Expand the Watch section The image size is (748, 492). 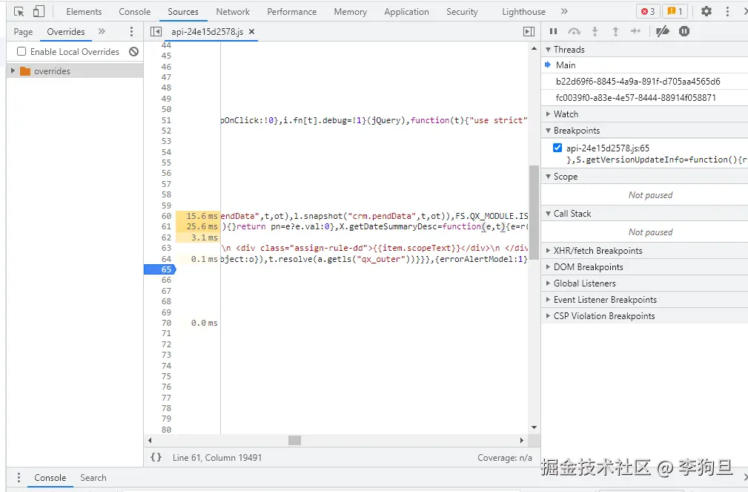pyautogui.click(x=548, y=114)
